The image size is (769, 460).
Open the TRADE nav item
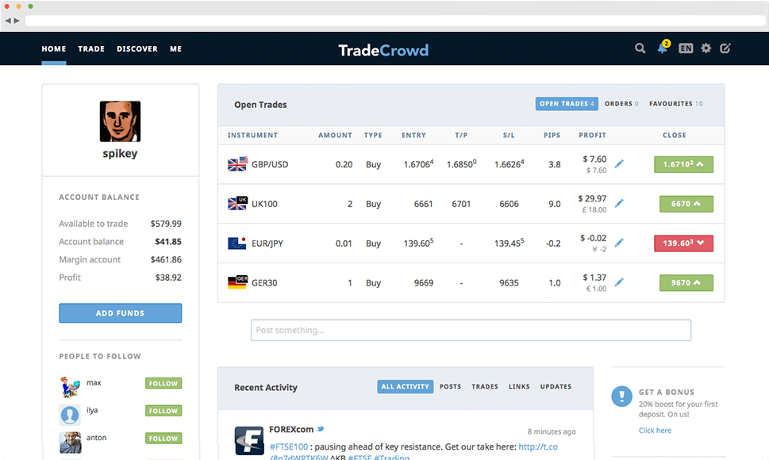click(x=91, y=49)
